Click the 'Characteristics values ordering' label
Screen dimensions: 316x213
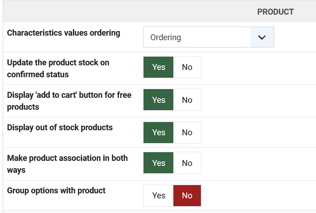point(64,33)
